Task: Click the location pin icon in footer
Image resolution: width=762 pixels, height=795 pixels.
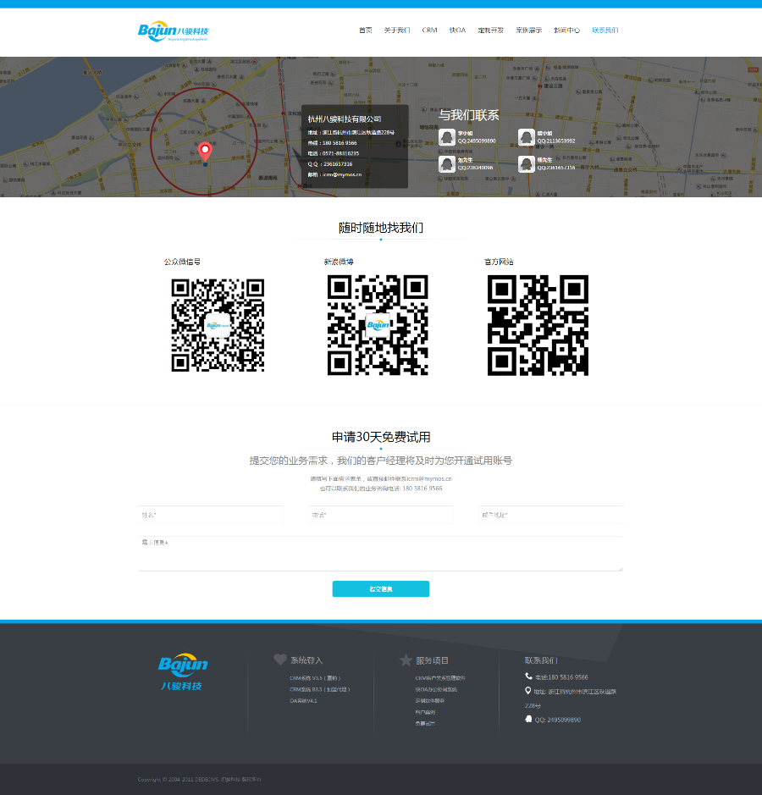Action: [527, 691]
